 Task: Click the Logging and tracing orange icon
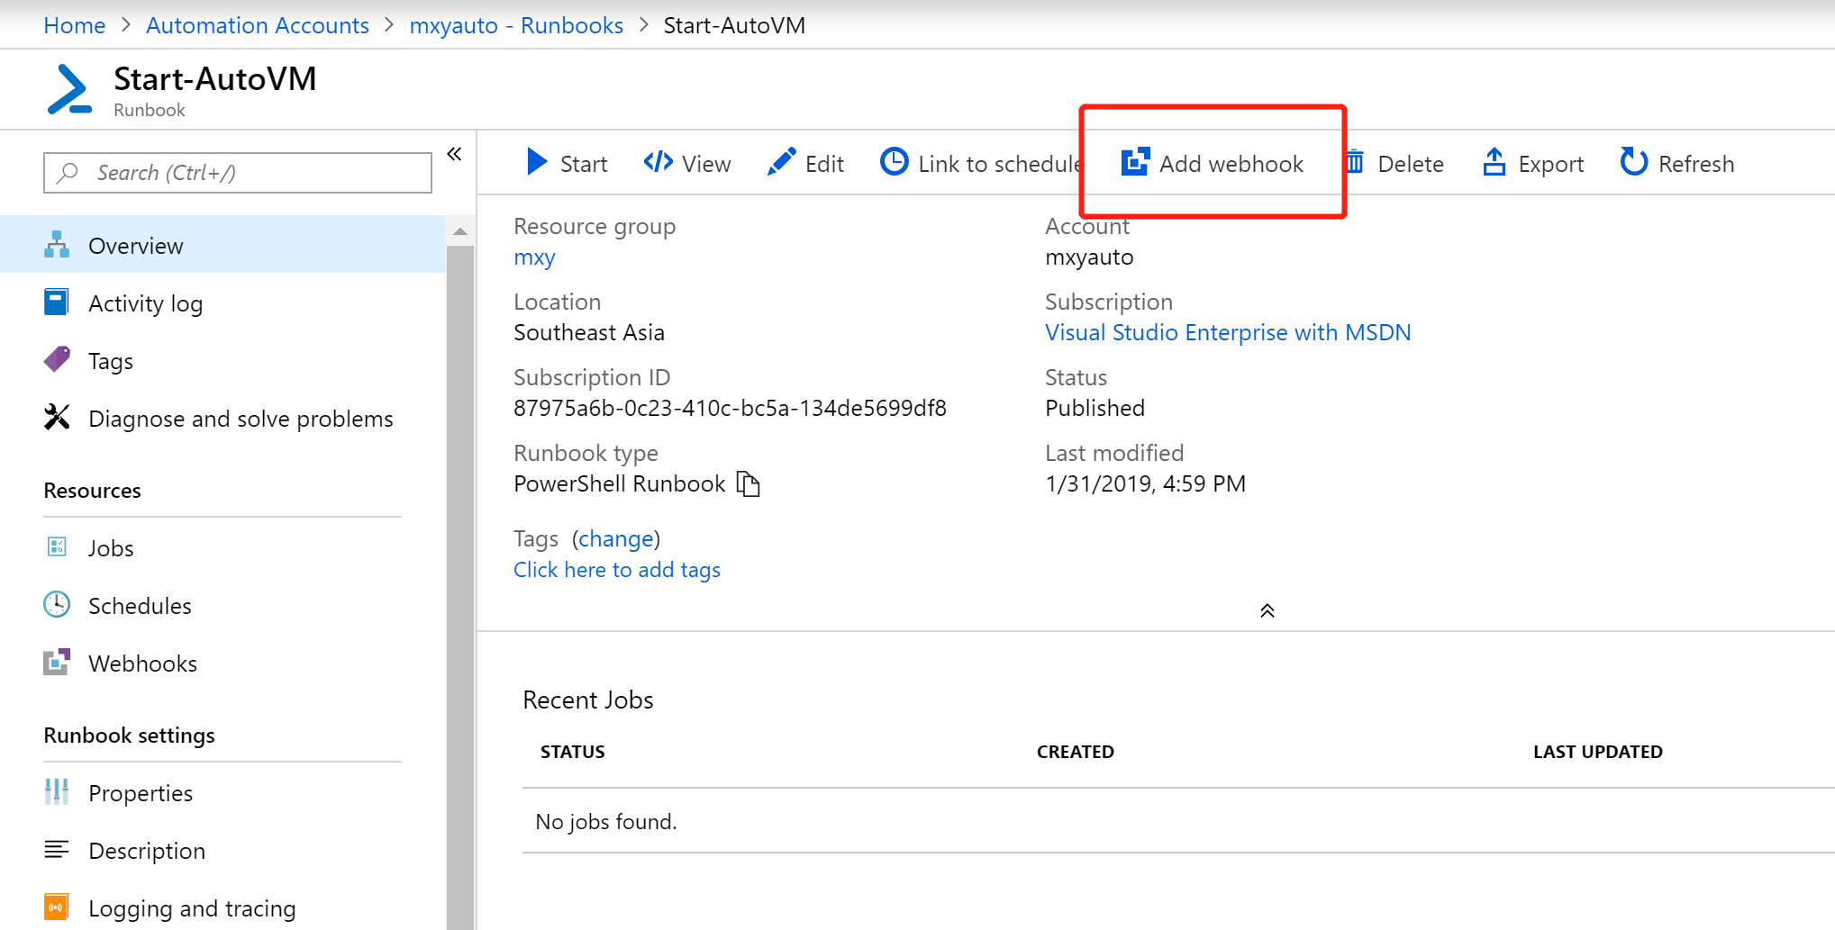(57, 907)
